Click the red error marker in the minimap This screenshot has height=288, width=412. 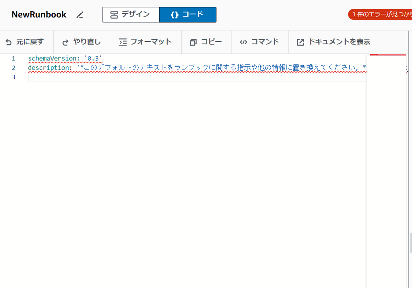click(388, 55)
